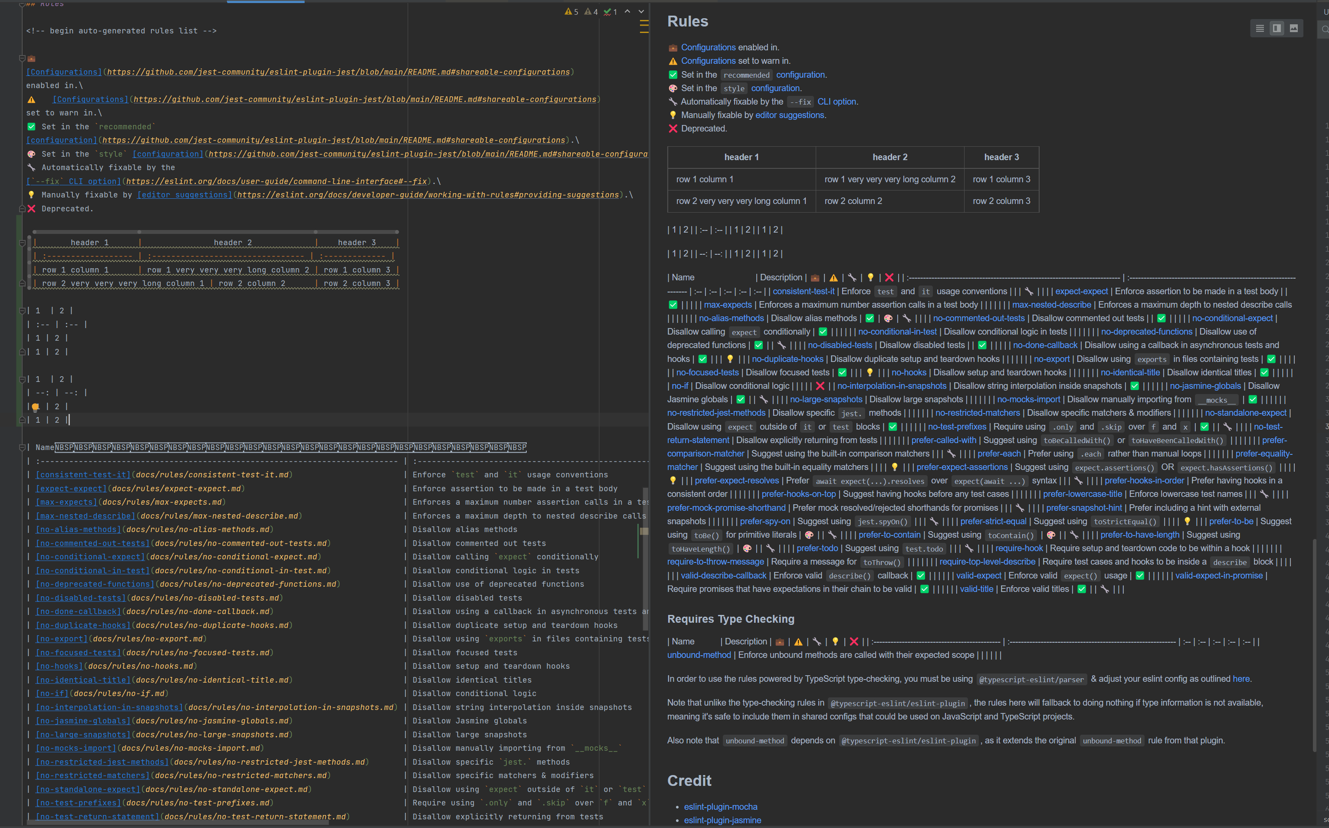
Task: Show editor-only view for markdown
Action: tap(1260, 29)
